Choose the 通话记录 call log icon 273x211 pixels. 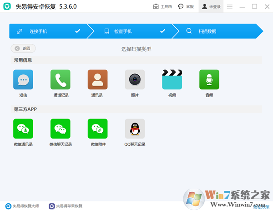pyautogui.click(x=61, y=79)
